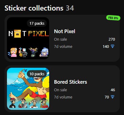
Task: Click the 17 packs badge
Action: coord(37,23)
